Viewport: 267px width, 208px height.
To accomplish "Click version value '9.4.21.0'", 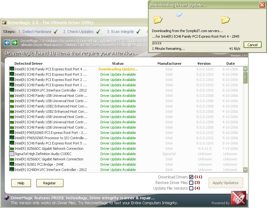I will (x=205, y=149).
